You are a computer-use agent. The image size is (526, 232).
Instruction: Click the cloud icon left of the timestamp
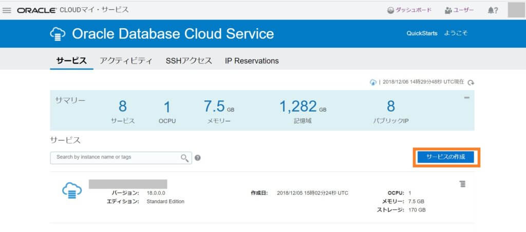373,82
